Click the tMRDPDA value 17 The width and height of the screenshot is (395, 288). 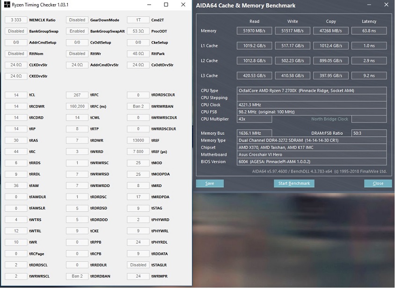pos(138,197)
